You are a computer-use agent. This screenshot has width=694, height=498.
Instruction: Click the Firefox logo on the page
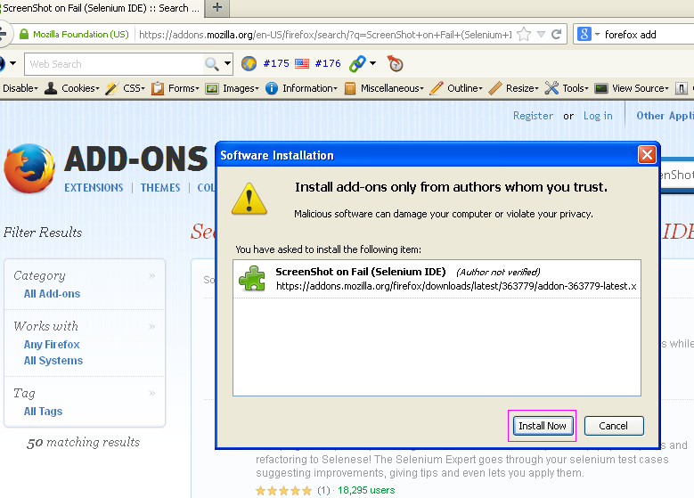29,168
